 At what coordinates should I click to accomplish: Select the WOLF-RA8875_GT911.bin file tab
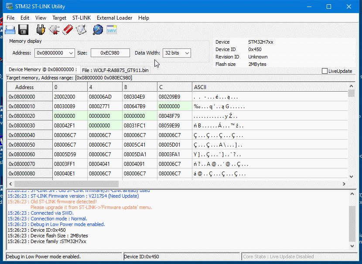(x=115, y=70)
